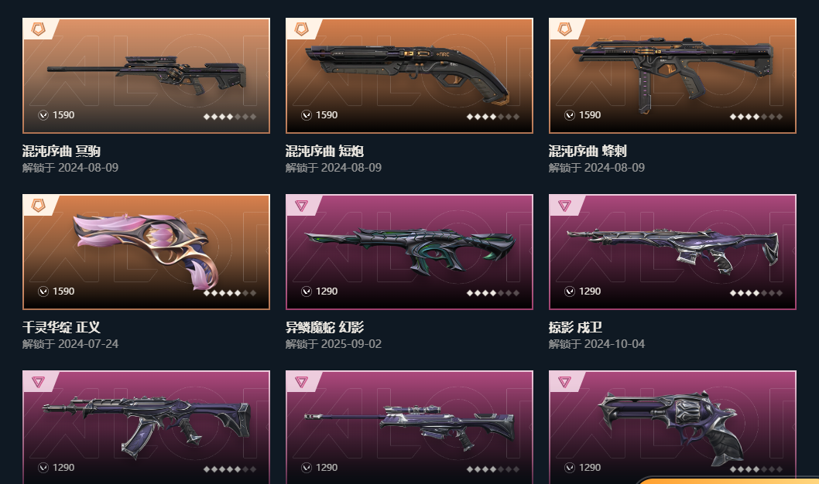The height and width of the screenshot is (484, 819).
Task: Click the orange tier badge on 混沌序曲 冥驹 card
Action: 38,29
